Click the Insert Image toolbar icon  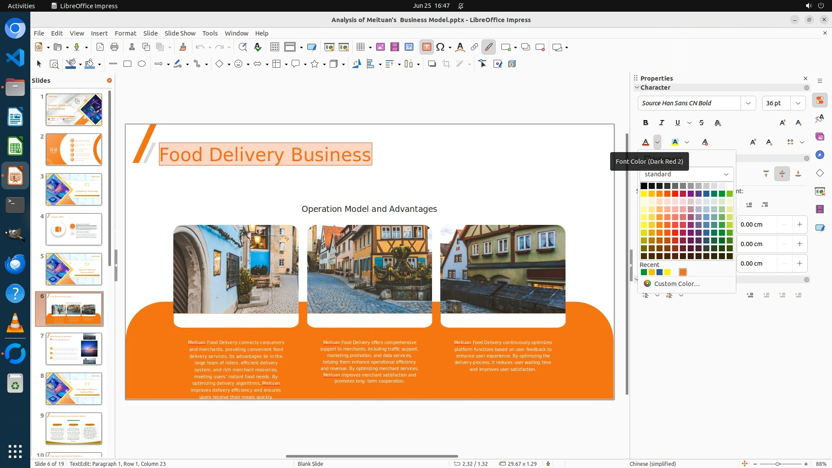(x=380, y=47)
